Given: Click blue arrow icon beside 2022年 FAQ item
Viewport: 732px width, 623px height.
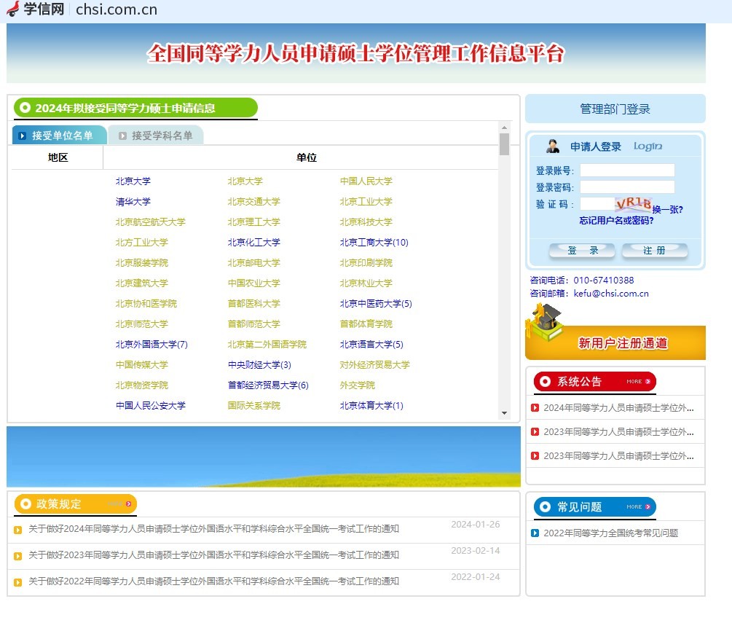Looking at the screenshot, I should point(535,533).
